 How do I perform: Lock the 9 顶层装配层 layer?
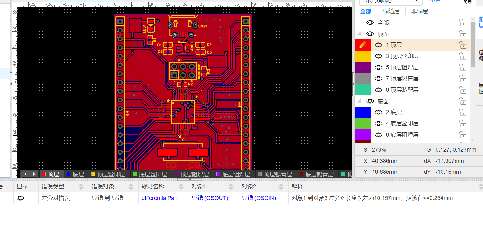pos(462,90)
